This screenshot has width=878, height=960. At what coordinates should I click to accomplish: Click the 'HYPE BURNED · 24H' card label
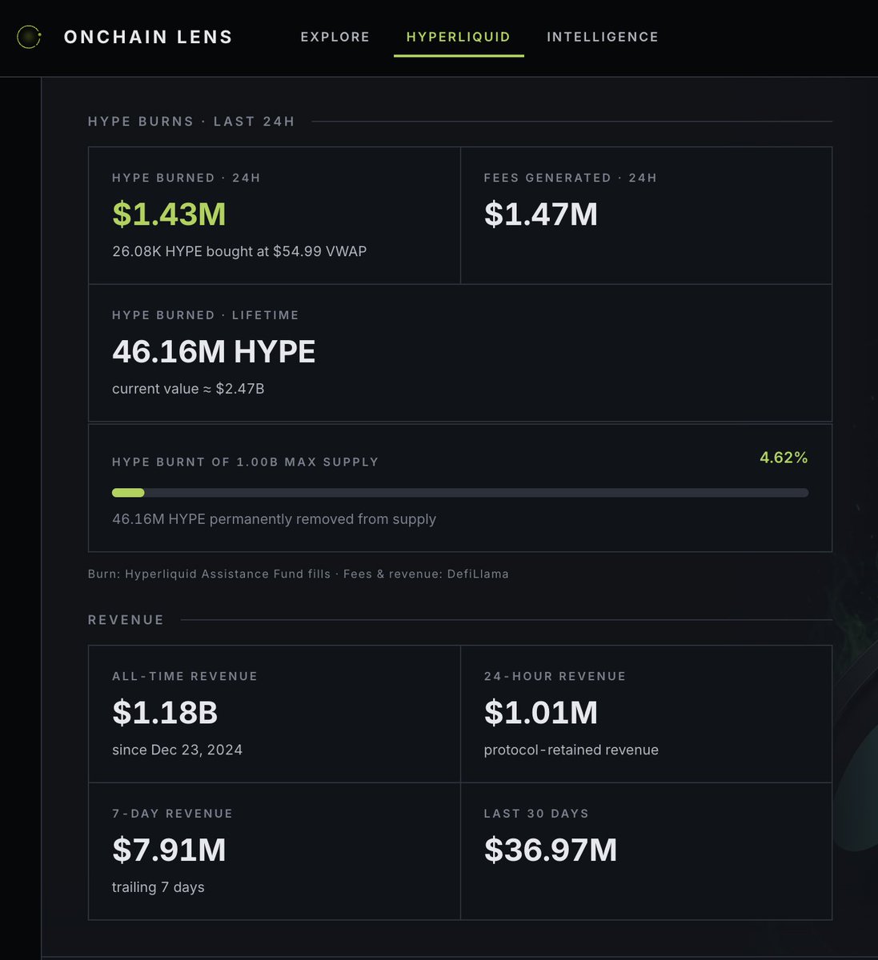point(186,178)
